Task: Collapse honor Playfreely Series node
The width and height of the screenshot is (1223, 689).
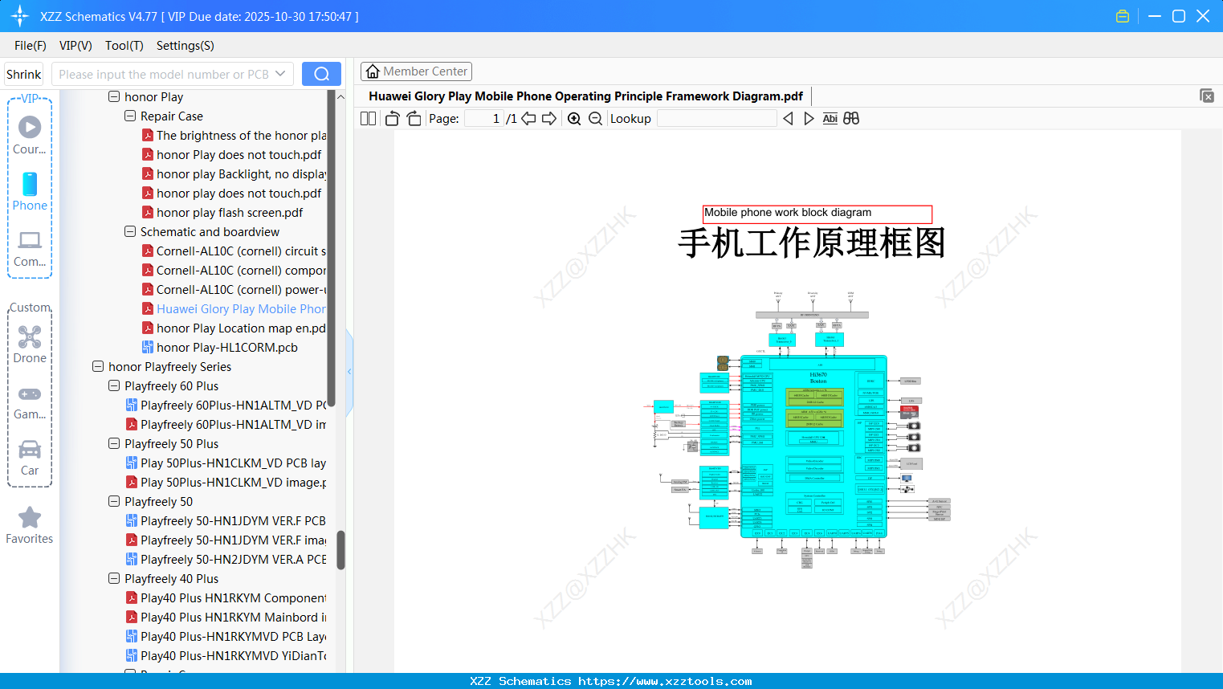Action: [x=98, y=366]
